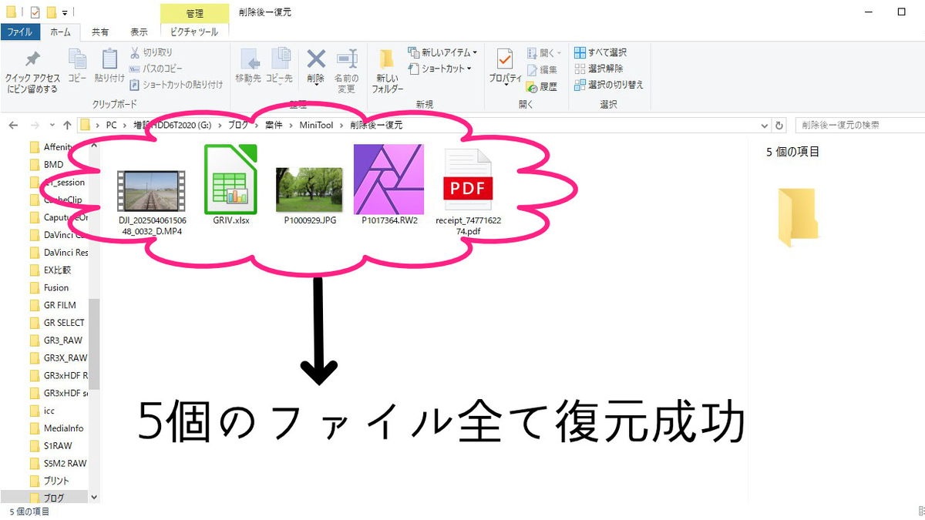Click new folder icon in title bar toolbar
Viewport: 925px width, 520px height.
coord(51,12)
